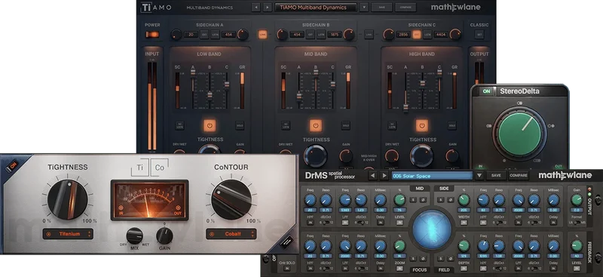Select the FOCUS section label in DrMS
This screenshot has width=603, height=277.
(420, 269)
